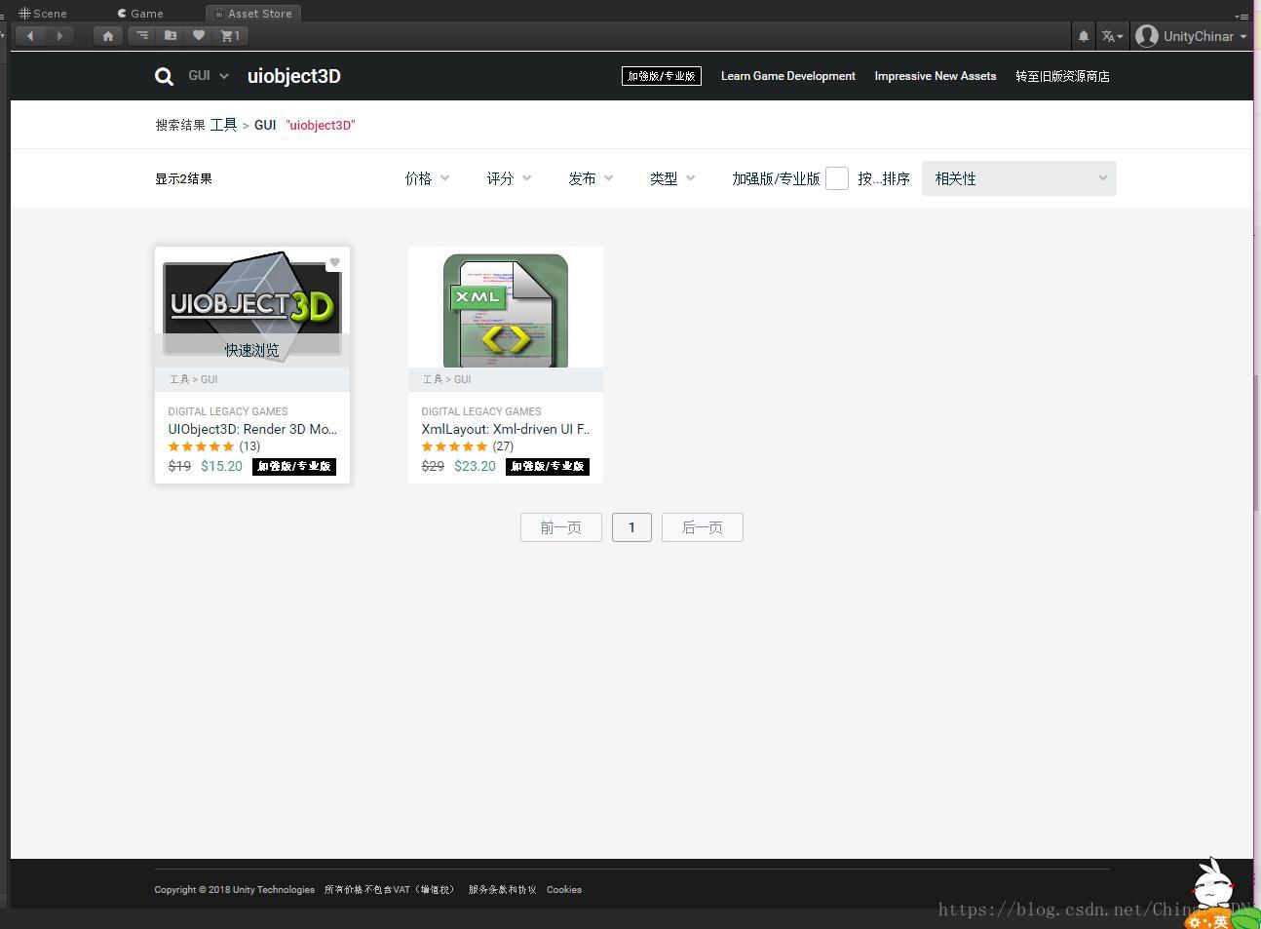Click 服务条款和协议 footer link
1261x929 pixels.
pyautogui.click(x=502, y=889)
